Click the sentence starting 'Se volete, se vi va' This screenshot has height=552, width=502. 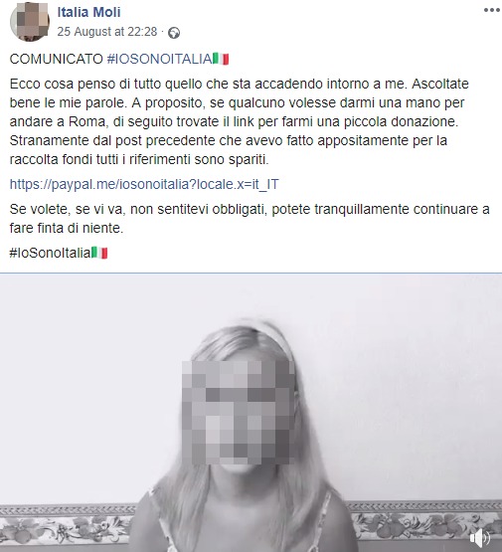click(250, 219)
